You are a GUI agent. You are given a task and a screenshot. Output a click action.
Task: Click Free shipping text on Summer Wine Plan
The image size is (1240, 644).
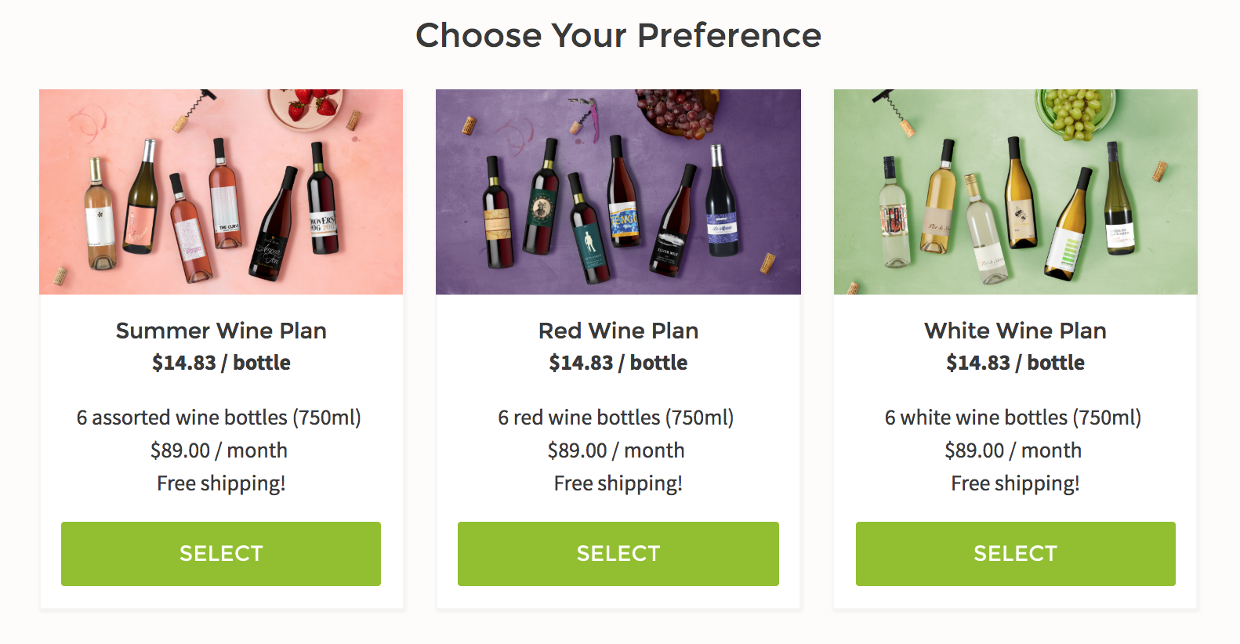pyautogui.click(x=221, y=483)
